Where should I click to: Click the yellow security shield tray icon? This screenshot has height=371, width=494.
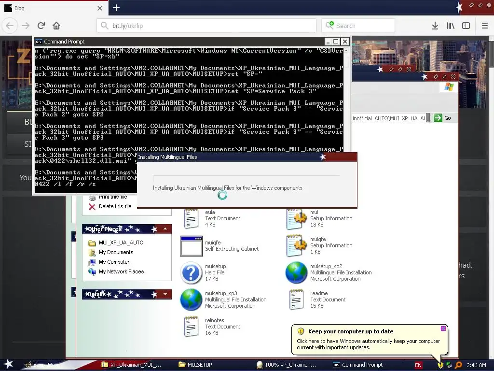point(440,365)
